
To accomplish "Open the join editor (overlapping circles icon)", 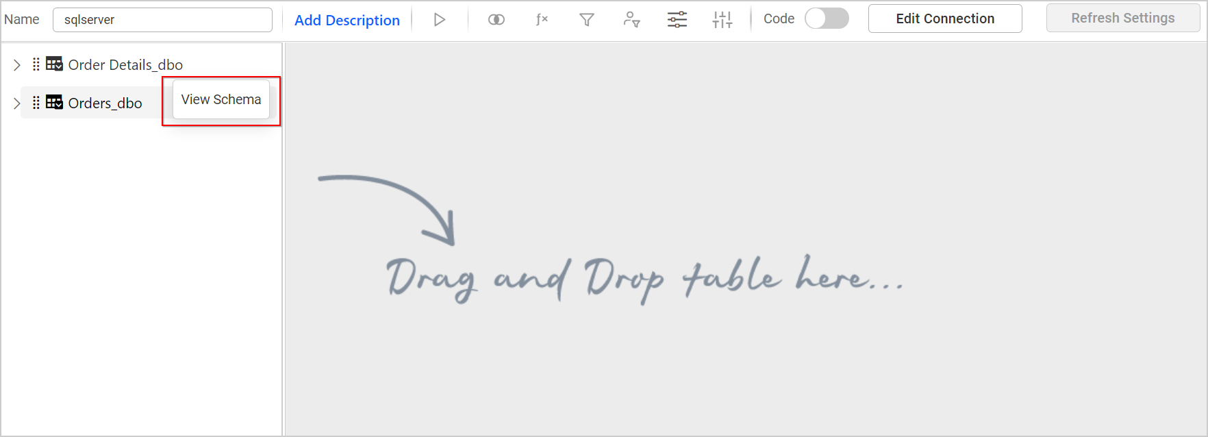I will point(496,20).
